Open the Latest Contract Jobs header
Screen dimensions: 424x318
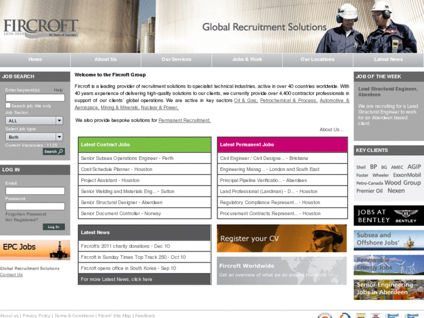(x=145, y=145)
